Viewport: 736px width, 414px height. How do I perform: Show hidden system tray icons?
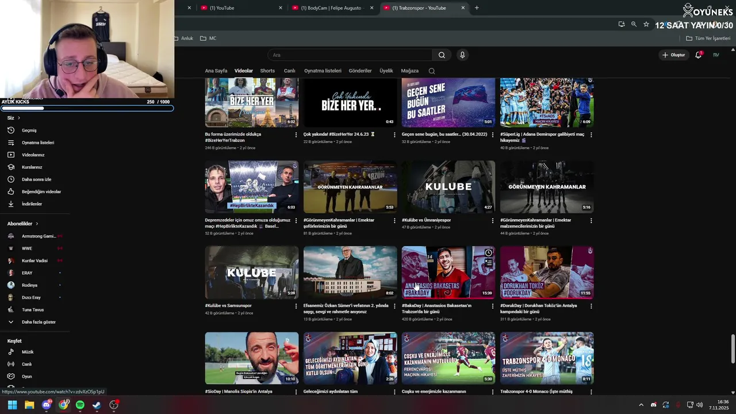(x=641, y=405)
